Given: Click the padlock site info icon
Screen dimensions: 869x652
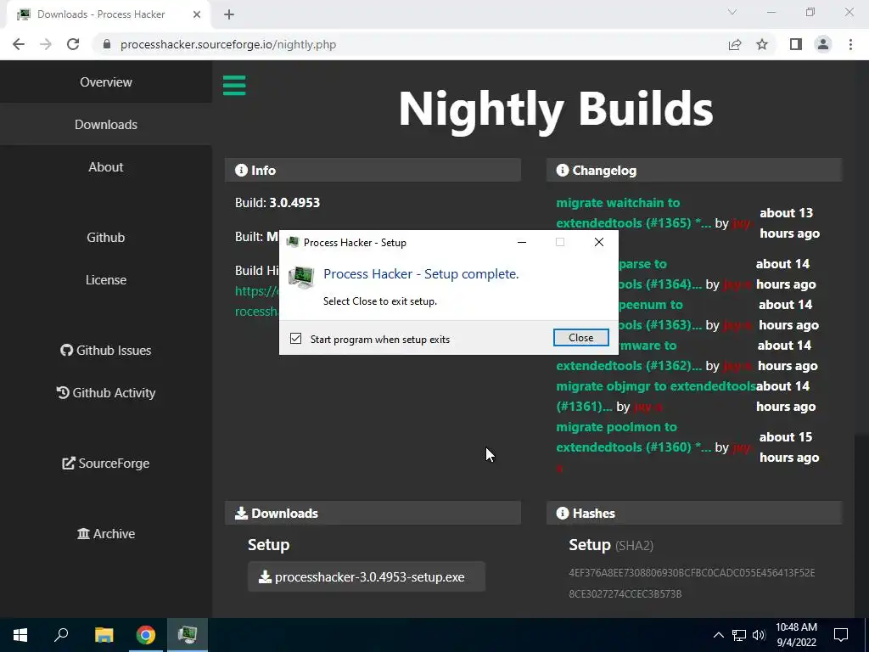Looking at the screenshot, I should (107, 44).
